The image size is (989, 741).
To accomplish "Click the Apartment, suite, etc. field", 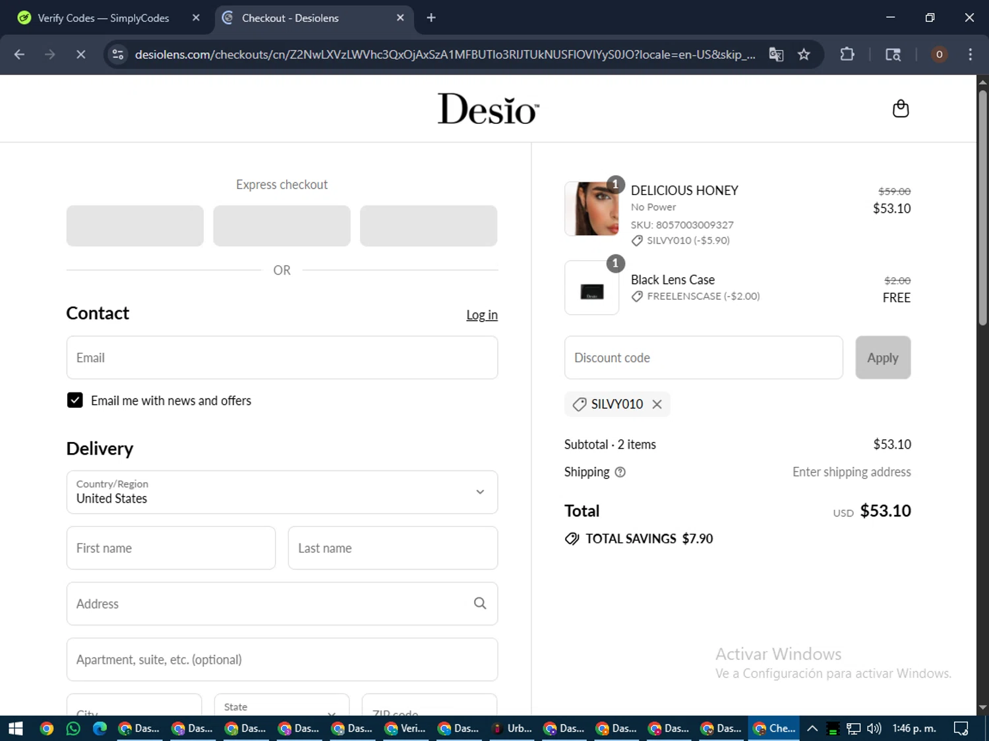I will (x=282, y=659).
